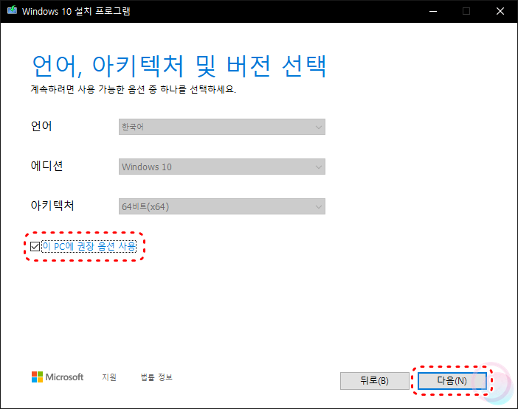Click the '계속하려면 사용 가능한 옵션' instruction text
This screenshot has width=518, height=409.
(x=133, y=89)
